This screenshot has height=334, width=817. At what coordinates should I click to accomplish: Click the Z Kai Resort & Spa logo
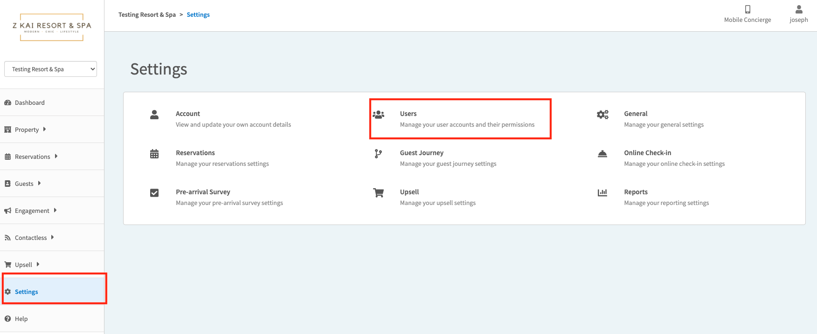tap(52, 27)
